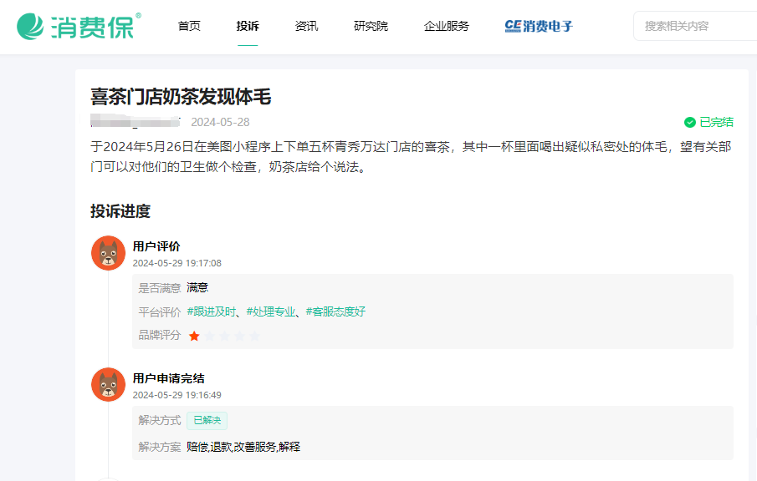The height and width of the screenshot is (481, 757).
Task: Open 企业服务 navigation item
Action: pyautogui.click(x=447, y=26)
